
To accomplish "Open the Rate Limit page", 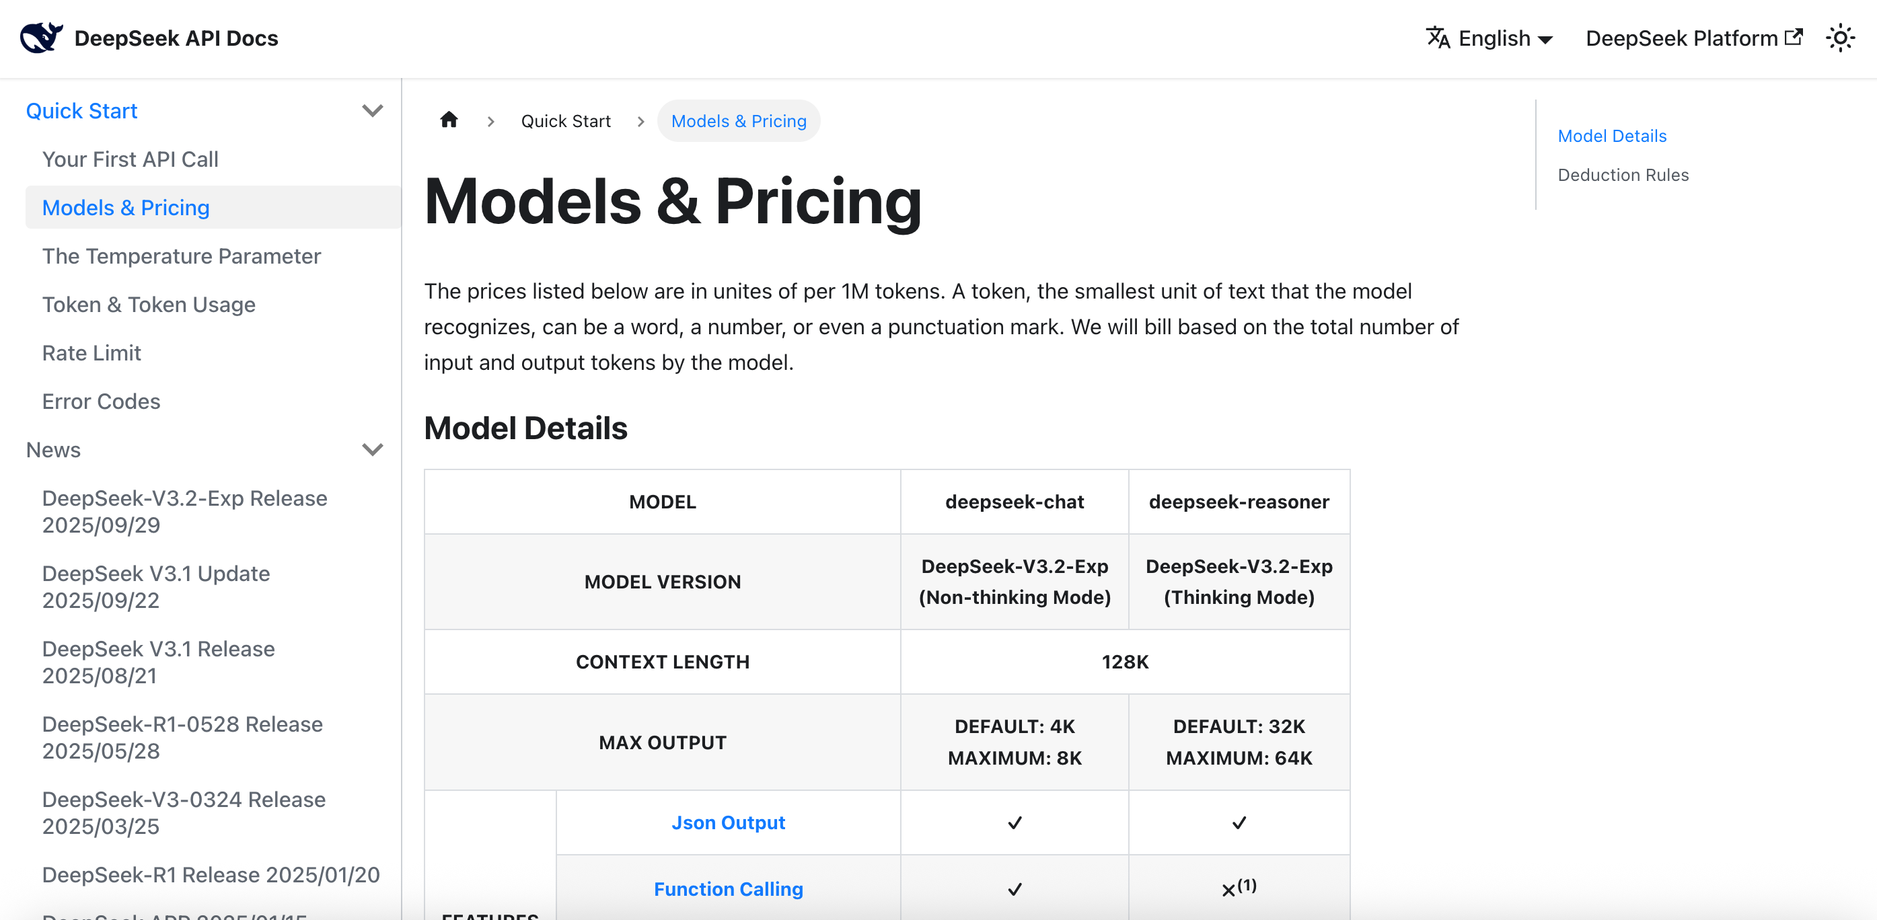I will [x=91, y=352].
